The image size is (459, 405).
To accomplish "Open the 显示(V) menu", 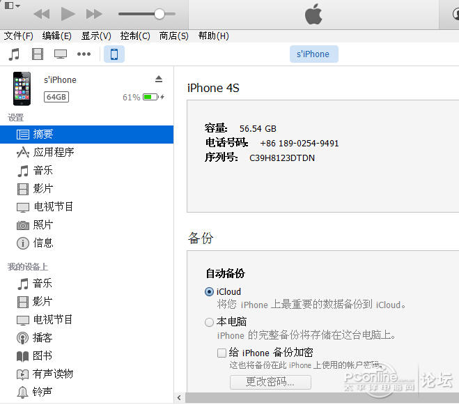I will click(x=96, y=36).
